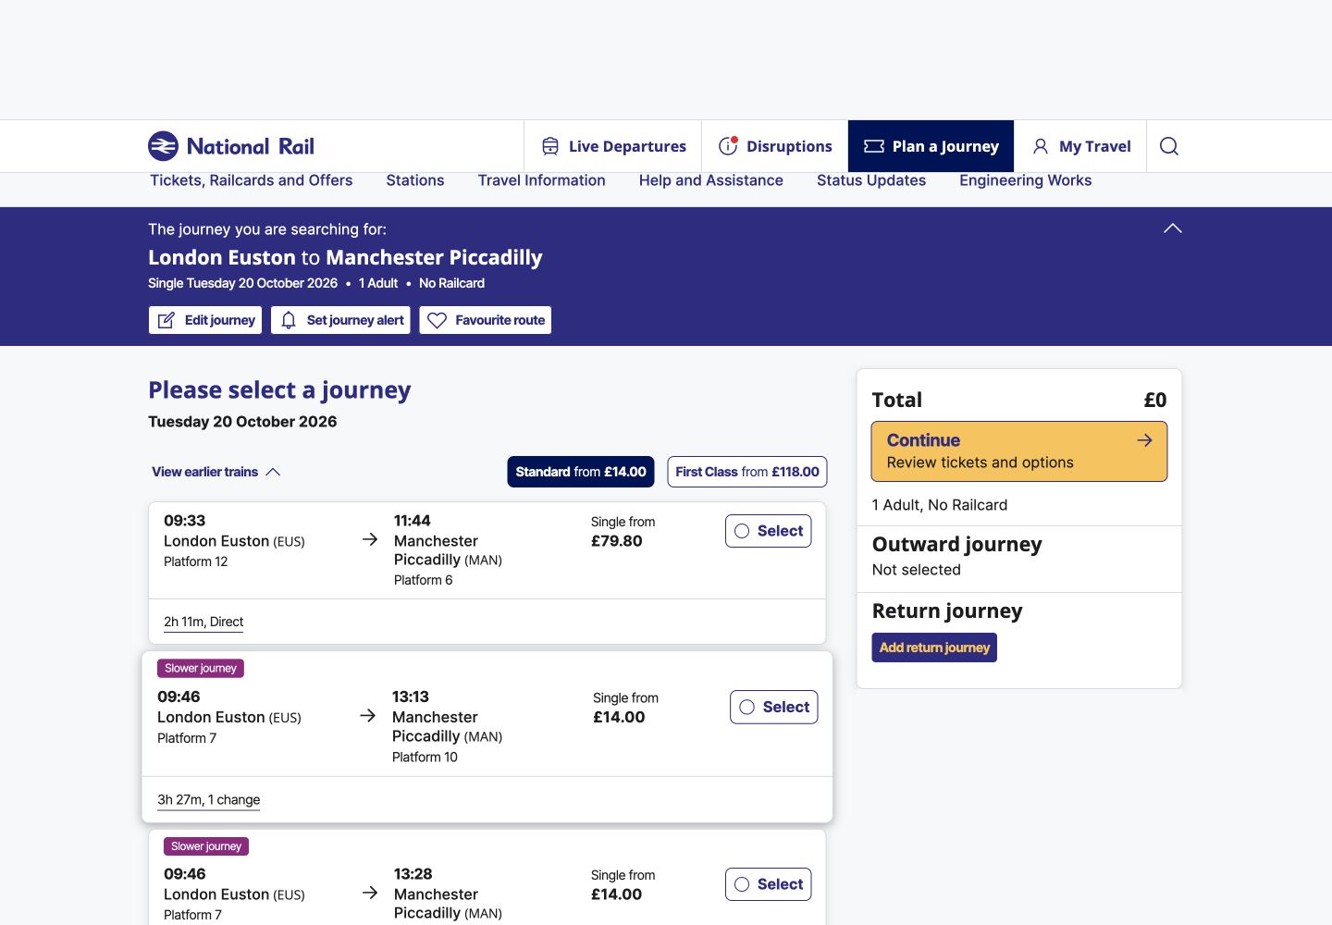This screenshot has height=925, width=1332.
Task: Expand View earlier trains
Action: coord(216,472)
